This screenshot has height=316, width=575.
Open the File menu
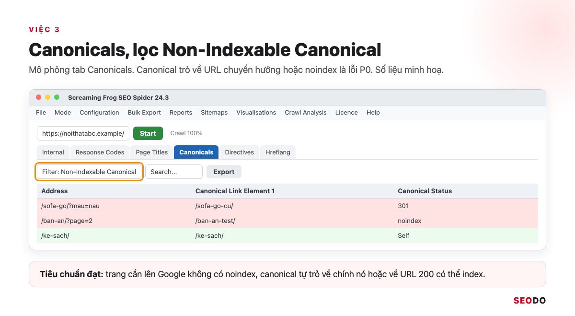[x=41, y=112]
